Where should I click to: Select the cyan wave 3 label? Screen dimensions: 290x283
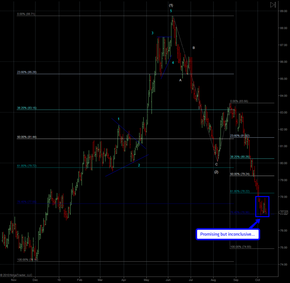coord(152,33)
